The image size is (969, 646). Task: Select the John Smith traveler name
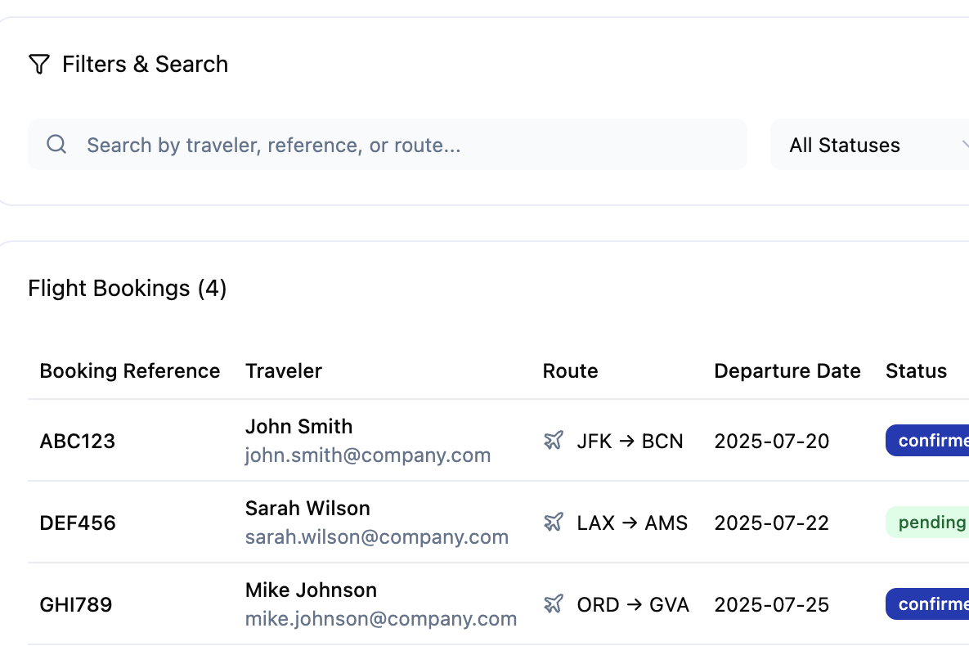[299, 427]
